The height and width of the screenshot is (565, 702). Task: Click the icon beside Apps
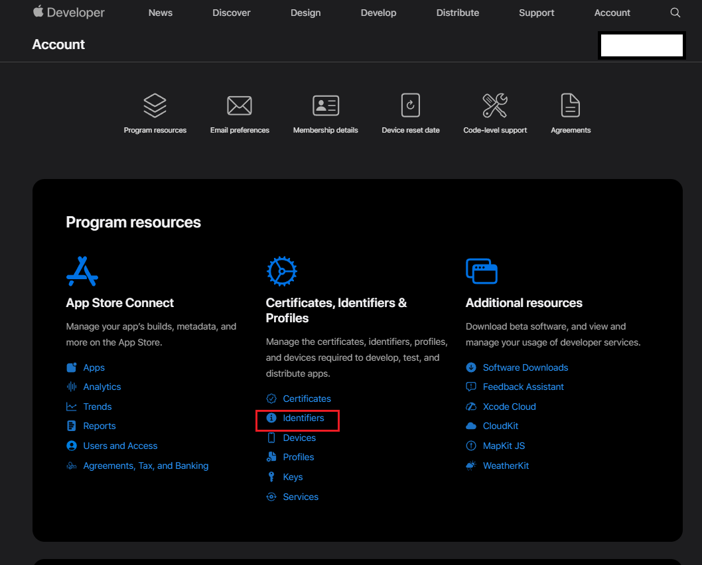click(72, 367)
